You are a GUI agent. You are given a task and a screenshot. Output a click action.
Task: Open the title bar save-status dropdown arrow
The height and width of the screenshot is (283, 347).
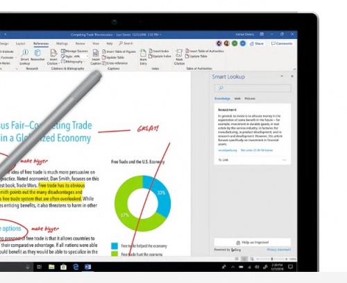click(160, 35)
